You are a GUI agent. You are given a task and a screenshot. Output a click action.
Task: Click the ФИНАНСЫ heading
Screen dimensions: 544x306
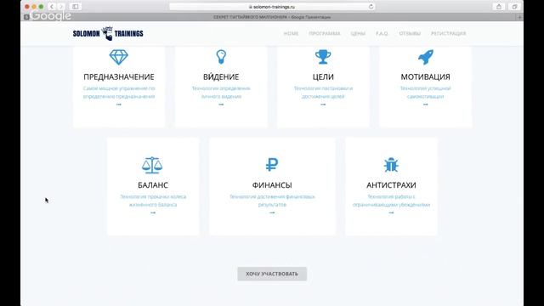click(x=272, y=185)
